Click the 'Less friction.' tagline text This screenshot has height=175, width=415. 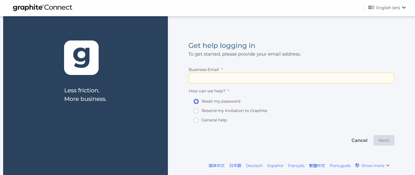[x=82, y=90]
